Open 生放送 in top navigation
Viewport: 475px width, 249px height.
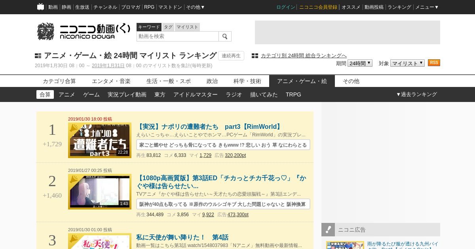(x=82, y=7)
